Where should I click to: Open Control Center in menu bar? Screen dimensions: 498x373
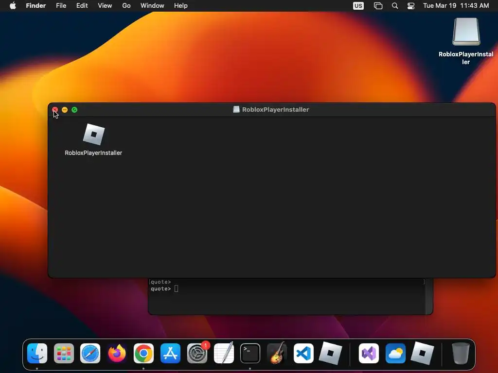pyautogui.click(x=410, y=6)
